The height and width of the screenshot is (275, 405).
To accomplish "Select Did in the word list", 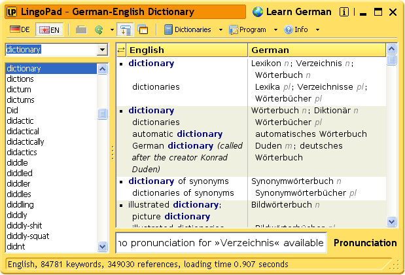I will [x=51, y=111].
